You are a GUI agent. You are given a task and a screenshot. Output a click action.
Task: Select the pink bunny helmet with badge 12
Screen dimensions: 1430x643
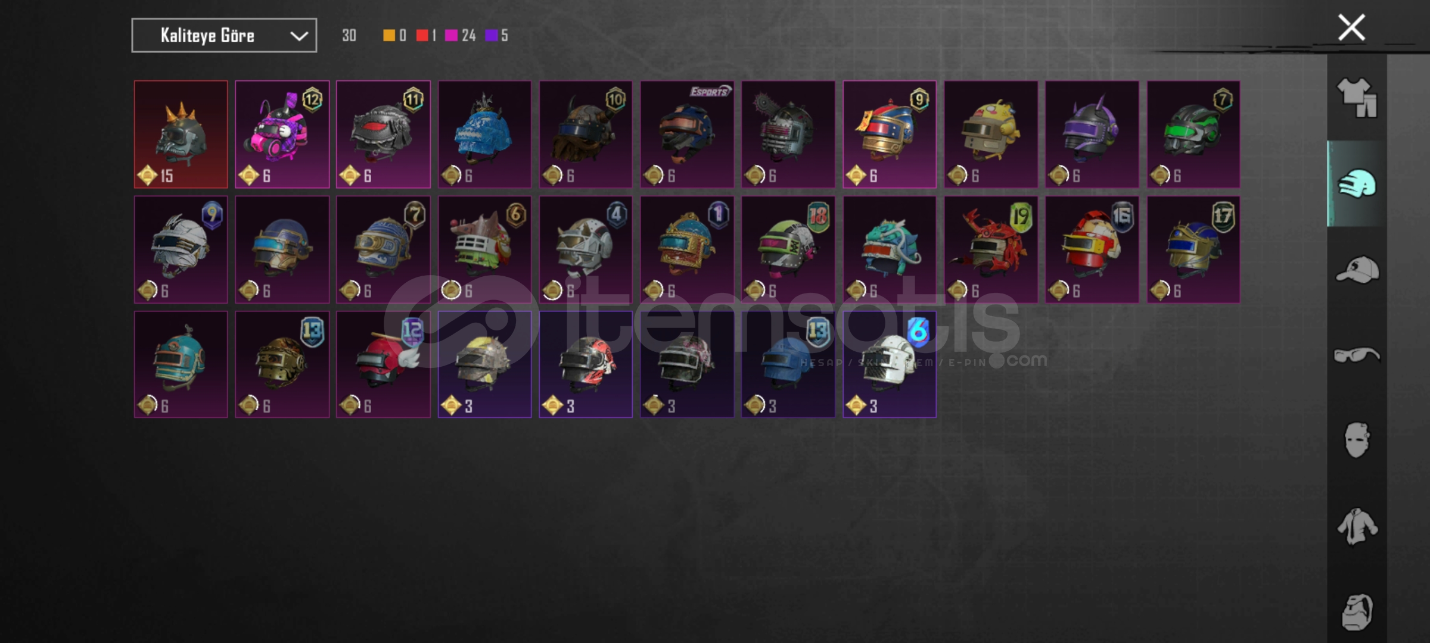(282, 135)
